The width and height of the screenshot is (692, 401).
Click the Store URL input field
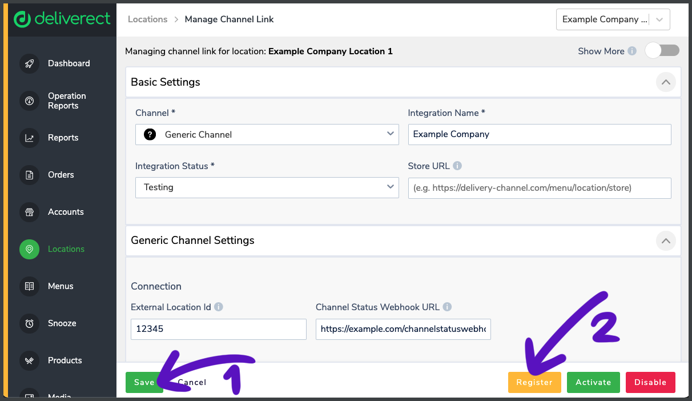[540, 188]
